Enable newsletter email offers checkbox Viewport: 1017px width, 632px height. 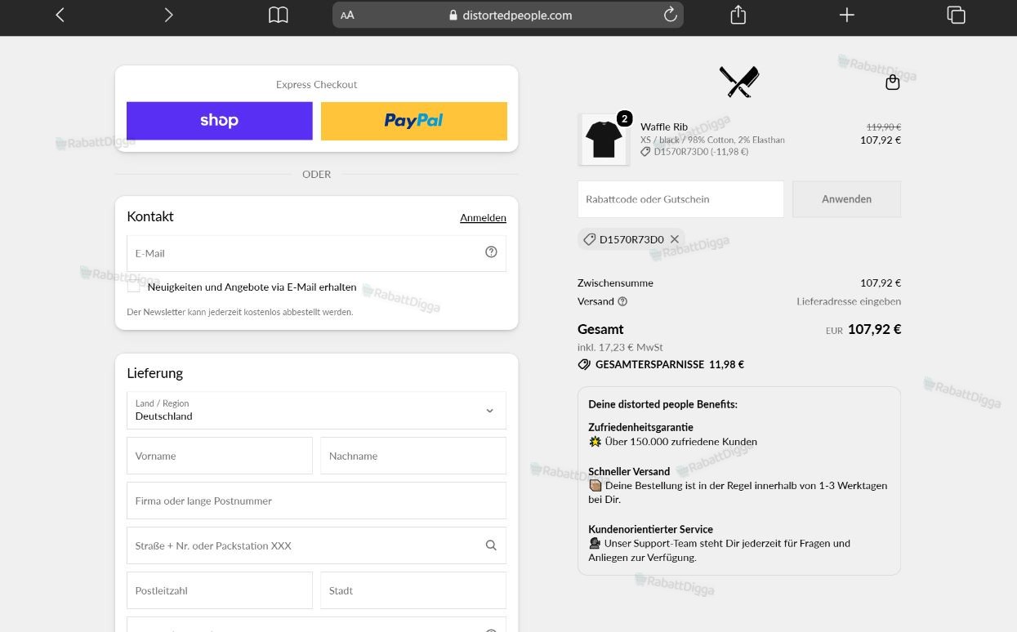(134, 287)
